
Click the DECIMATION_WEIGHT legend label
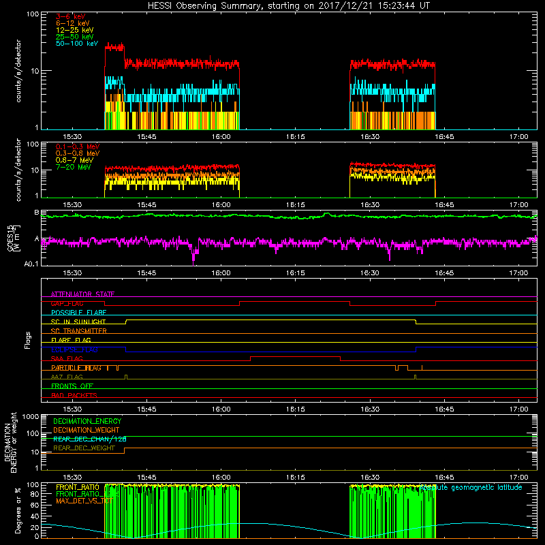(87, 430)
